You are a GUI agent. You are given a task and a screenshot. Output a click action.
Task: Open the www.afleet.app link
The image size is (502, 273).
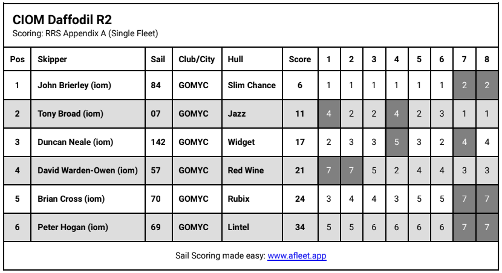click(x=297, y=256)
